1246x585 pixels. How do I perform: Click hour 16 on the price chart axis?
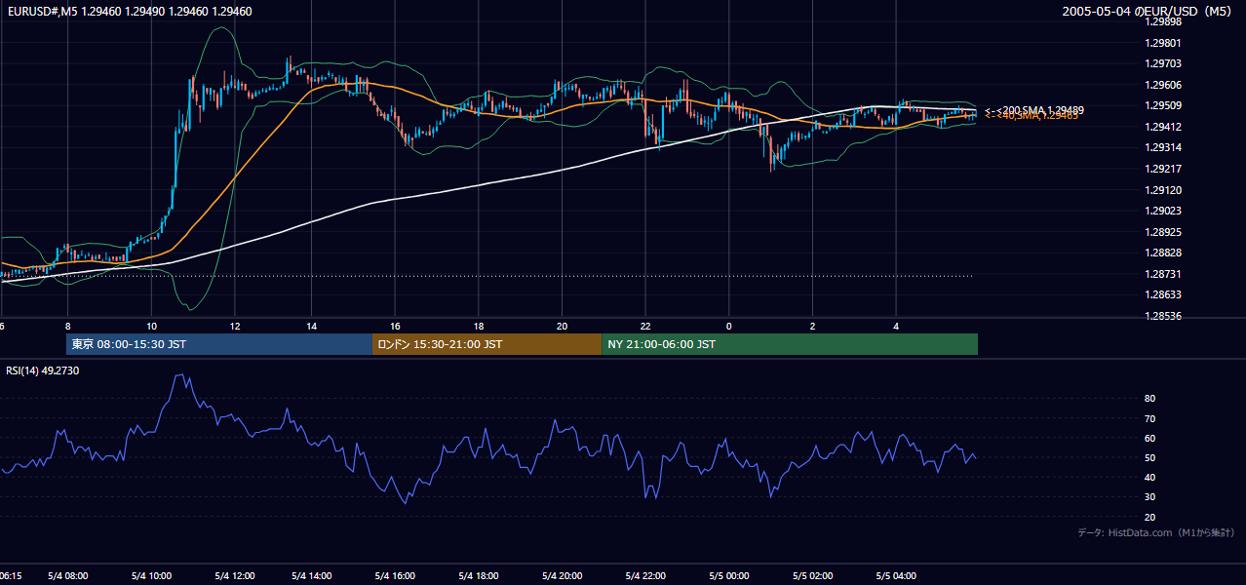coord(395,326)
